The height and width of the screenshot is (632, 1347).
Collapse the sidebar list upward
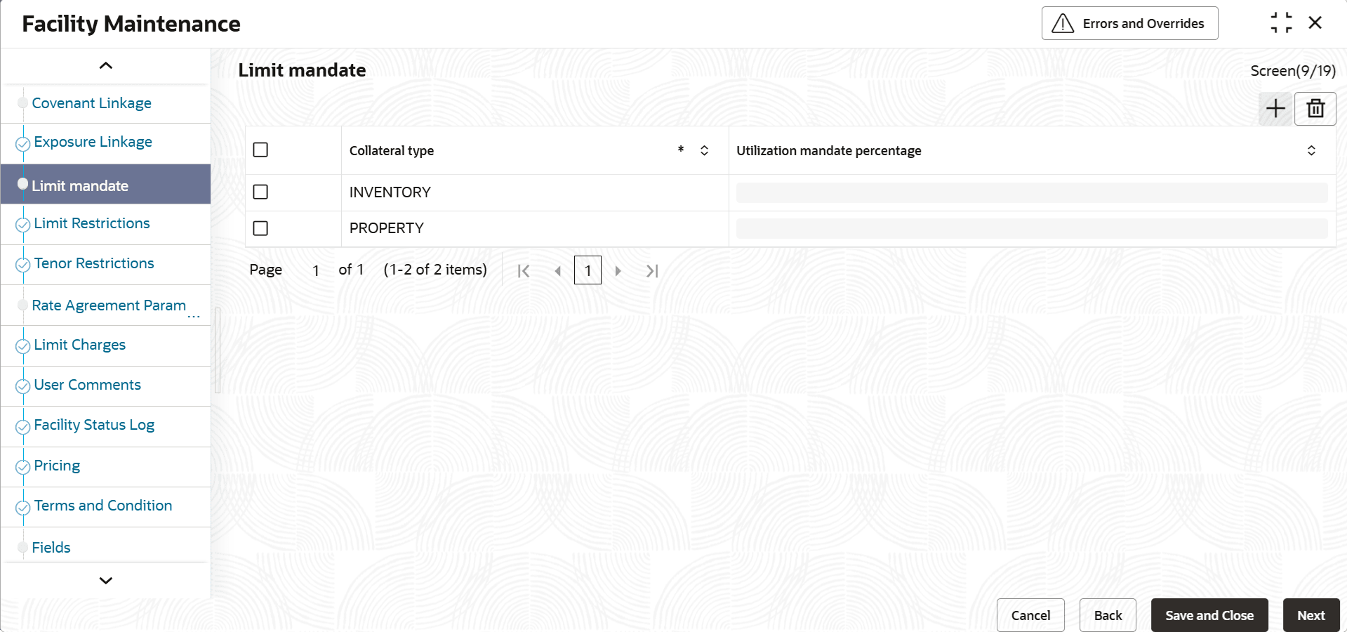click(105, 65)
